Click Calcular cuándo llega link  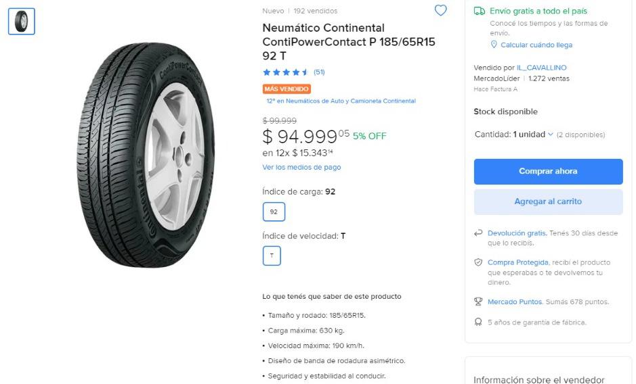536,45
